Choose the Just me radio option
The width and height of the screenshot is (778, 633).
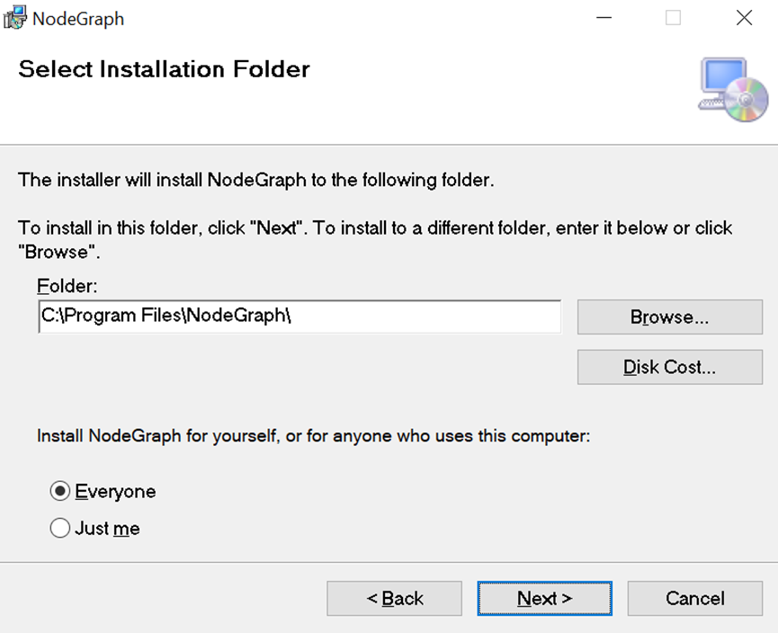pos(60,529)
